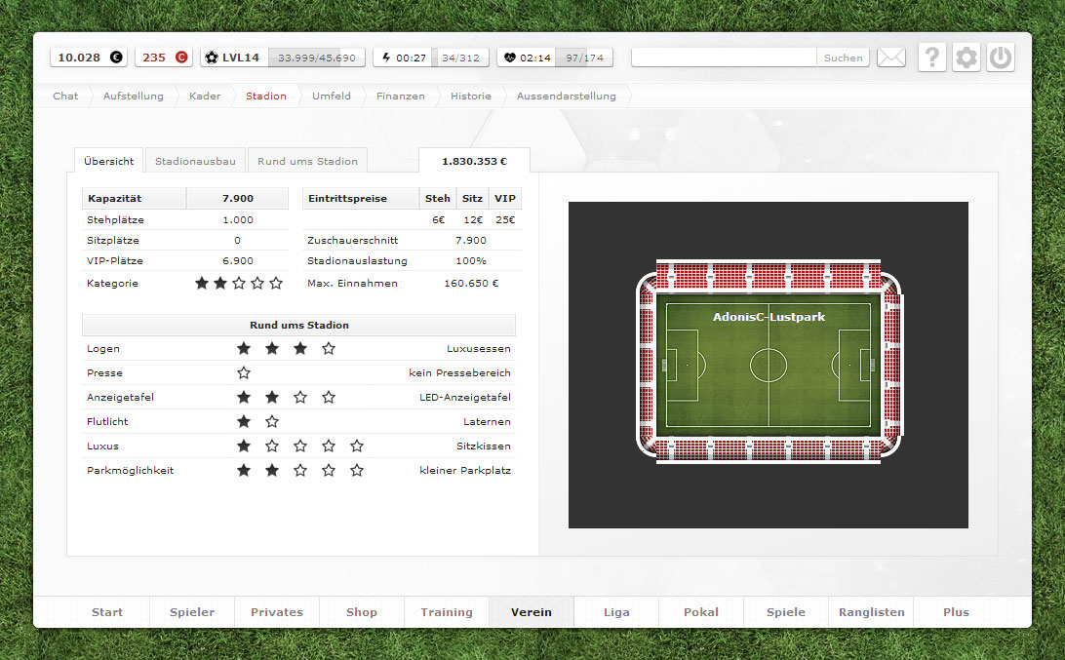Open the Finanzen section
The width and height of the screenshot is (1065, 660).
point(400,96)
